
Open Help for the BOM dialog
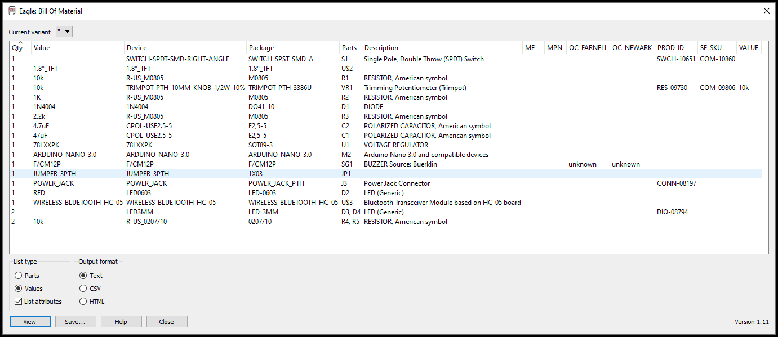(121, 322)
